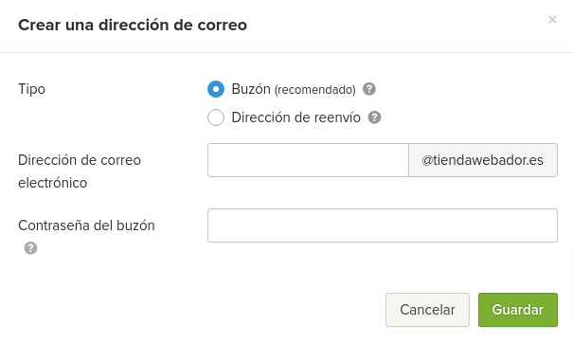Click the word 'Crear' in dialog title

pos(40,25)
